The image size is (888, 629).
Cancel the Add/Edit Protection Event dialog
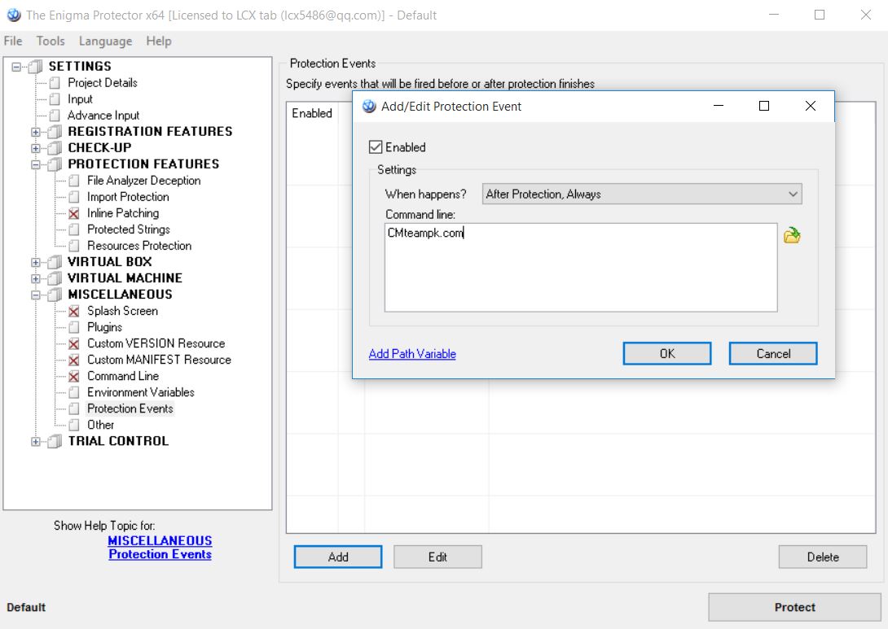point(773,353)
